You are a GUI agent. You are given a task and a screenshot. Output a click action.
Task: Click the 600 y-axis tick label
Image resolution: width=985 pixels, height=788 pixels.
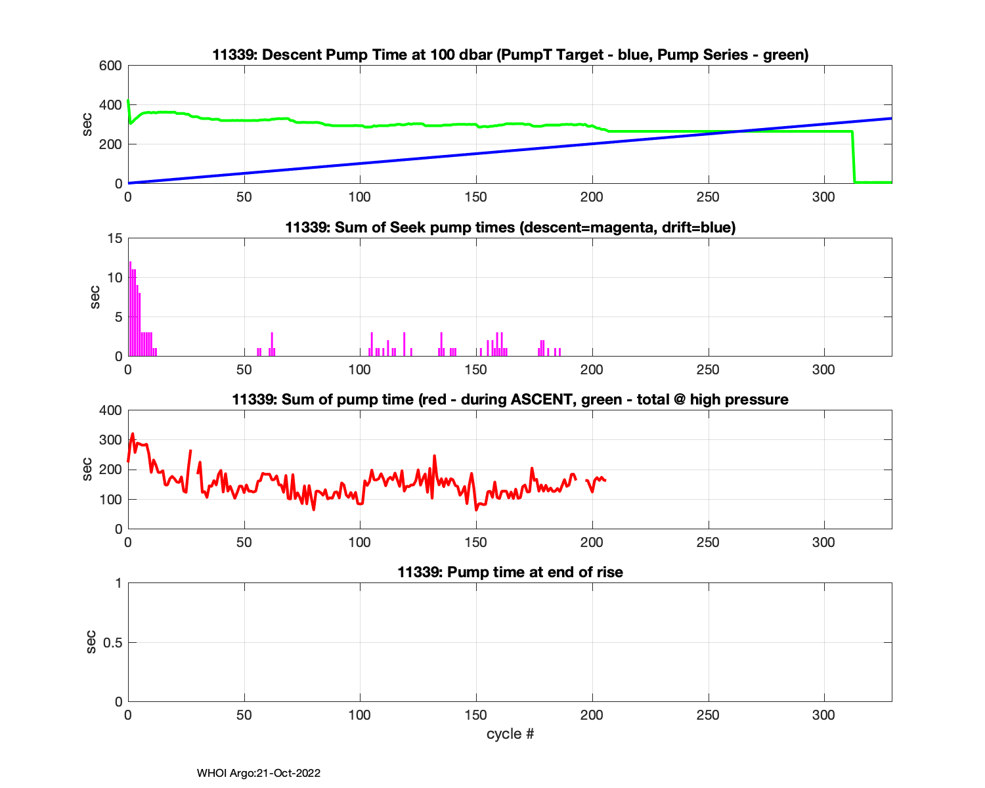point(110,66)
